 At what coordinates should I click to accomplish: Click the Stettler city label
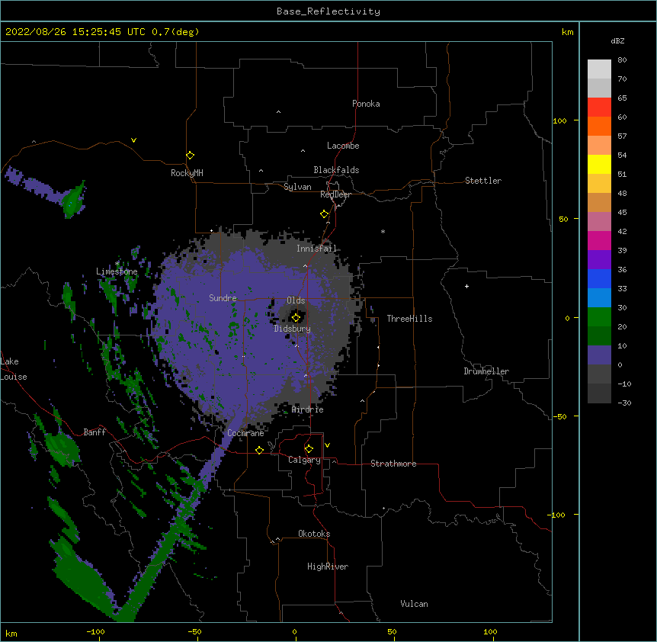483,181
